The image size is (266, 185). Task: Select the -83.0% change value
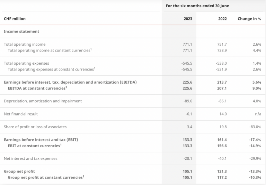point(254,127)
